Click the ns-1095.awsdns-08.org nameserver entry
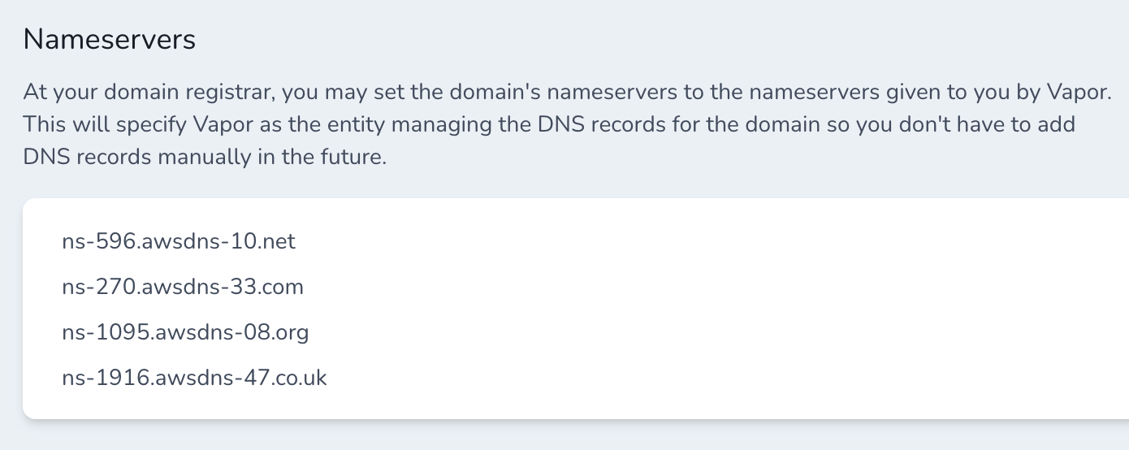Image resolution: width=1129 pixels, height=450 pixels. (x=185, y=332)
